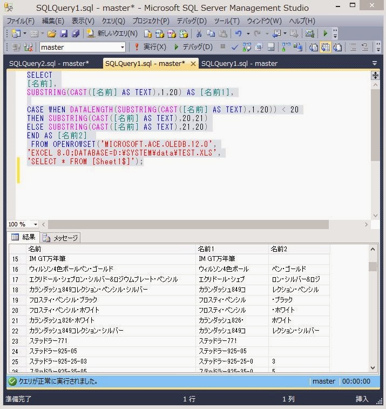Click the editor split-window handle
The image size is (386, 409).
(x=375, y=75)
